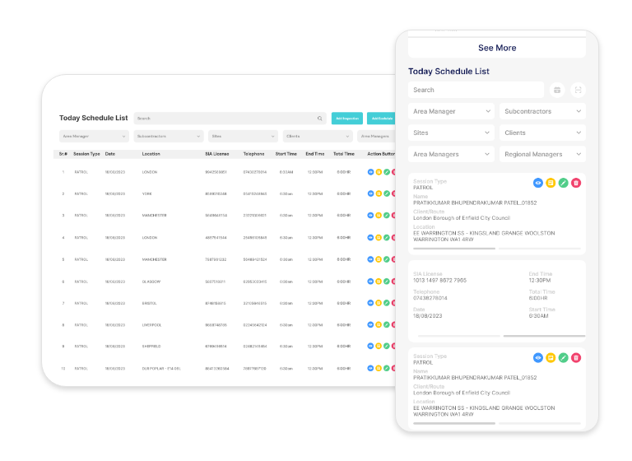Viewport: 632px width, 461px height.
Task: Click the Add Inspection button
Action: [x=346, y=119]
